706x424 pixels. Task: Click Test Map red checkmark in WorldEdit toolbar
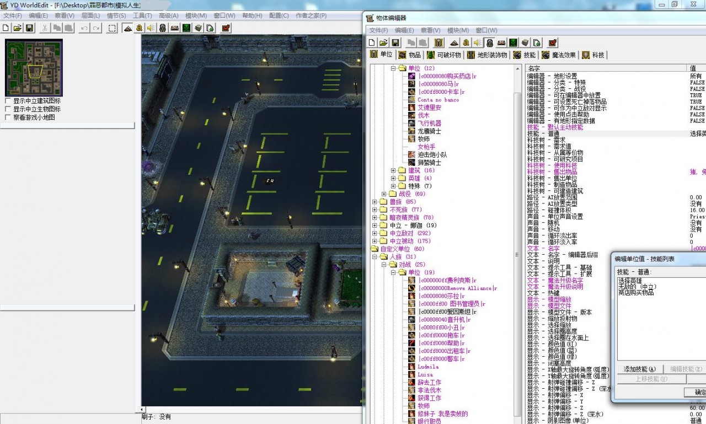tap(226, 28)
